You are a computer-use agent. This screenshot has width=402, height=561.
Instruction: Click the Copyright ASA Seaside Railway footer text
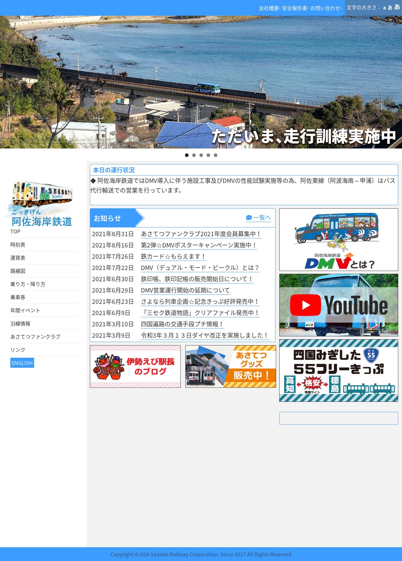tap(201, 554)
